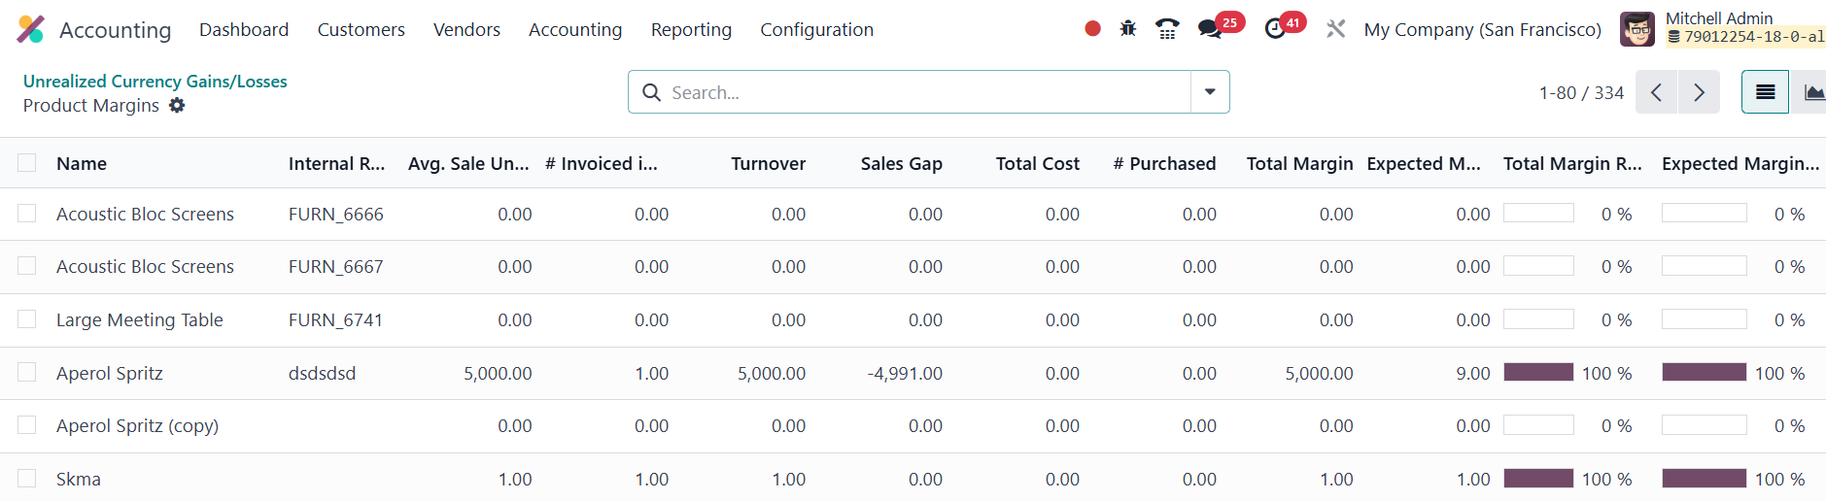Go back to Unrealized Currency Gains/Losses
The height and width of the screenshot is (501, 1826).
coord(155,82)
